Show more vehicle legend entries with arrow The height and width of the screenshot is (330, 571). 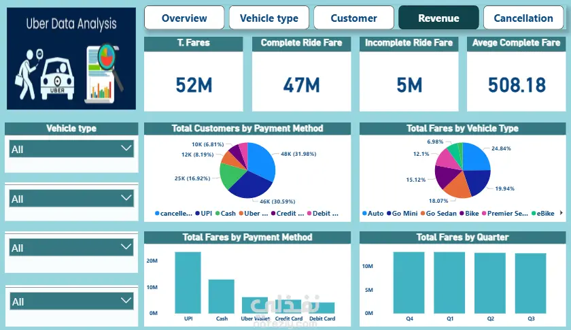point(561,213)
